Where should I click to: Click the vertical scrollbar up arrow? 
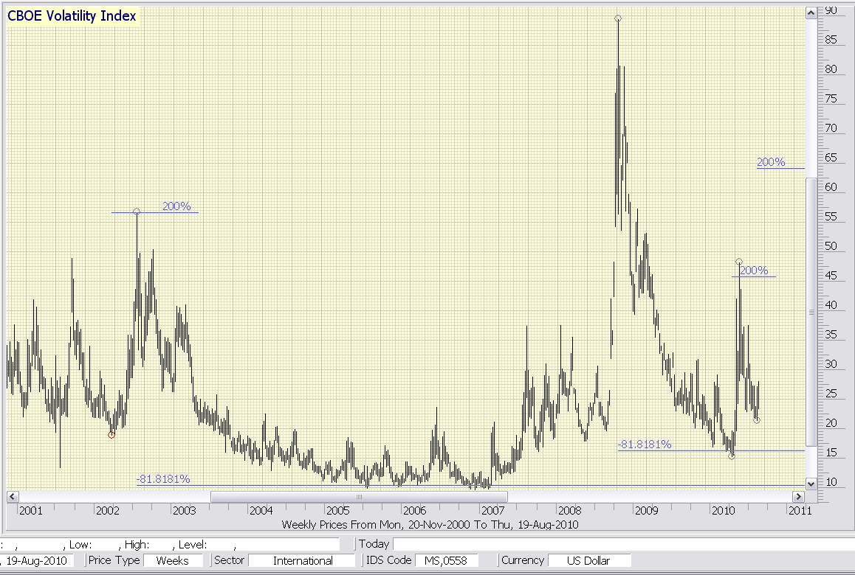click(x=811, y=13)
